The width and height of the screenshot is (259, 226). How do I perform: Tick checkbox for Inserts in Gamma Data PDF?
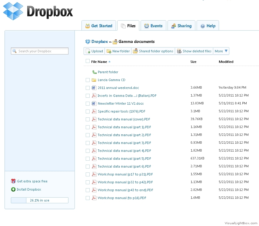(88, 96)
